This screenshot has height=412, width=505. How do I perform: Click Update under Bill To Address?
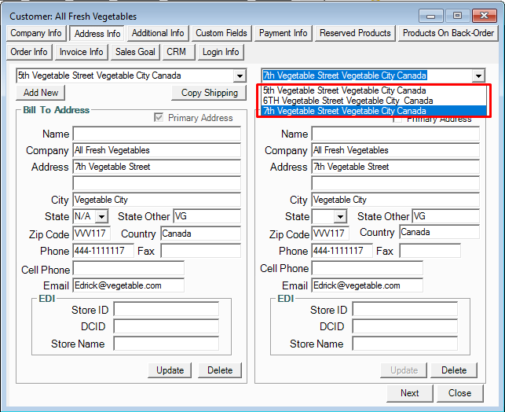[x=170, y=370]
